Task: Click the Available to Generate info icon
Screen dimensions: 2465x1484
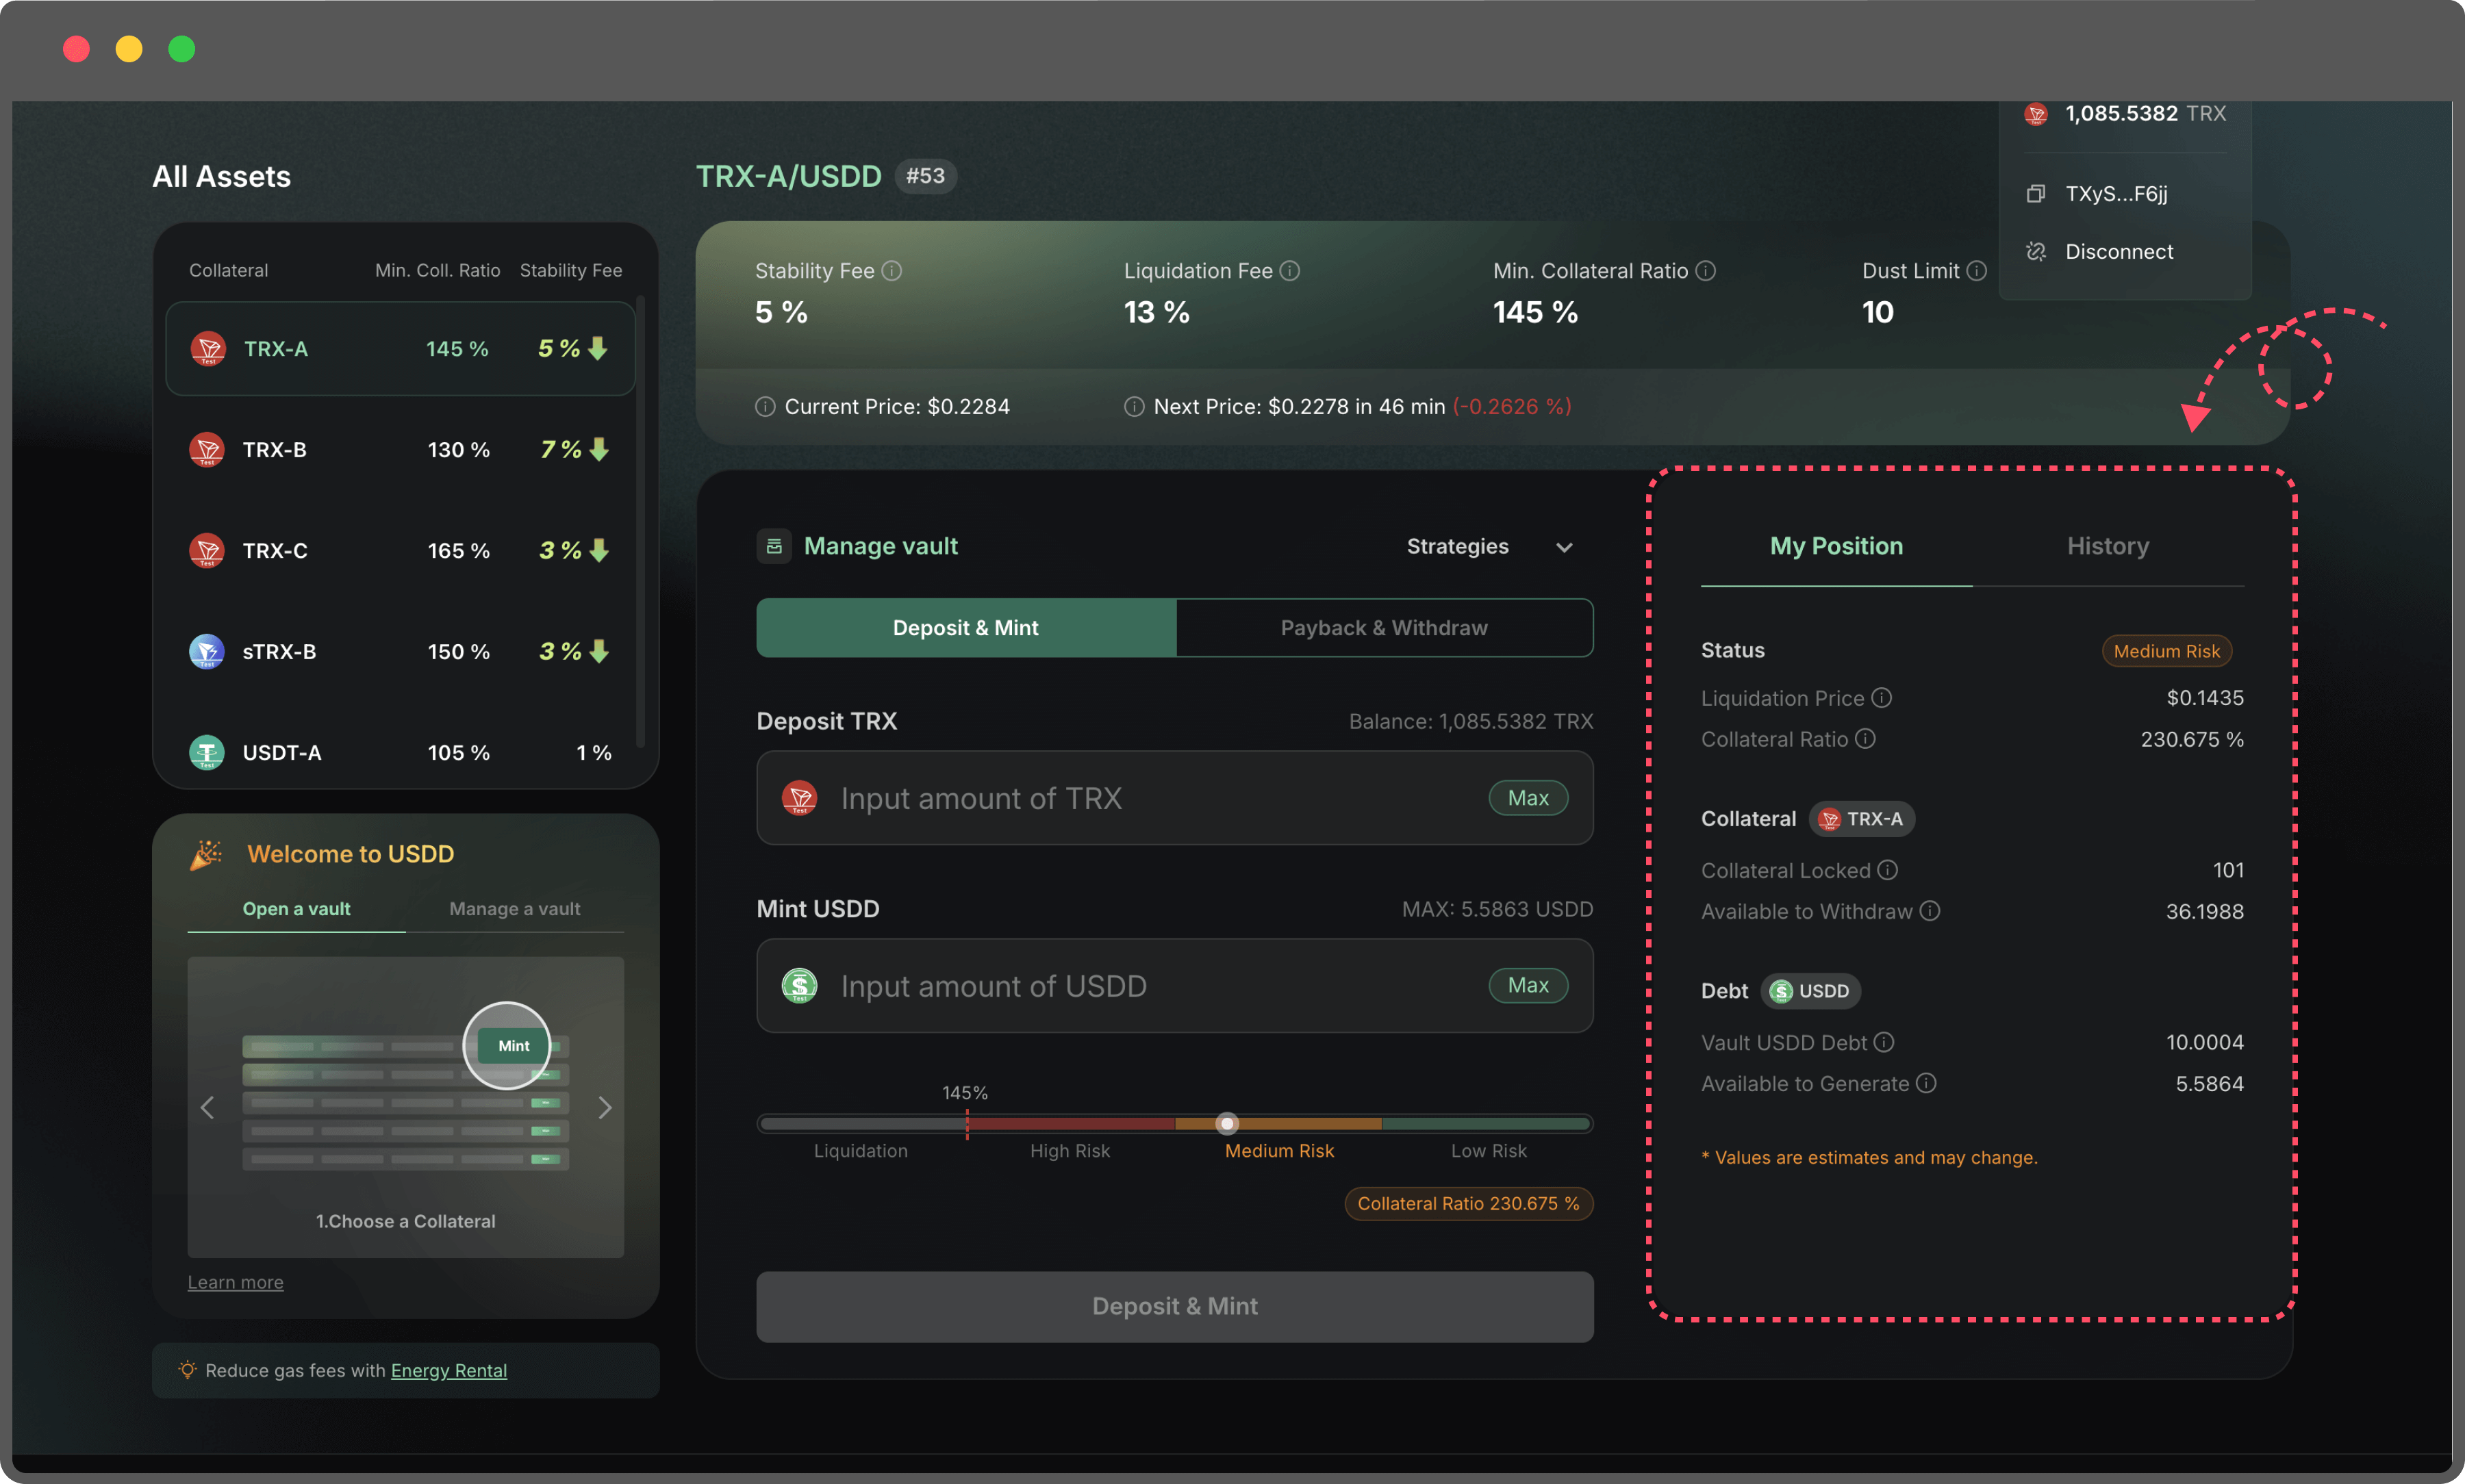Action: [1926, 1083]
